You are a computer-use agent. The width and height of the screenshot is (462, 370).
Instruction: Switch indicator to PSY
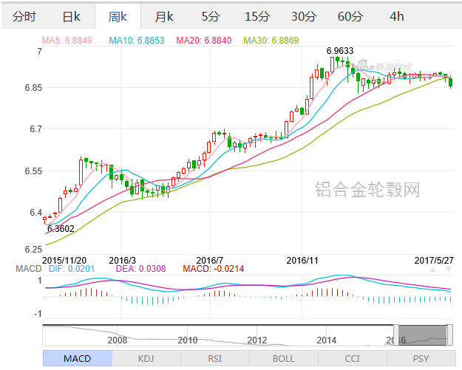[421, 358]
